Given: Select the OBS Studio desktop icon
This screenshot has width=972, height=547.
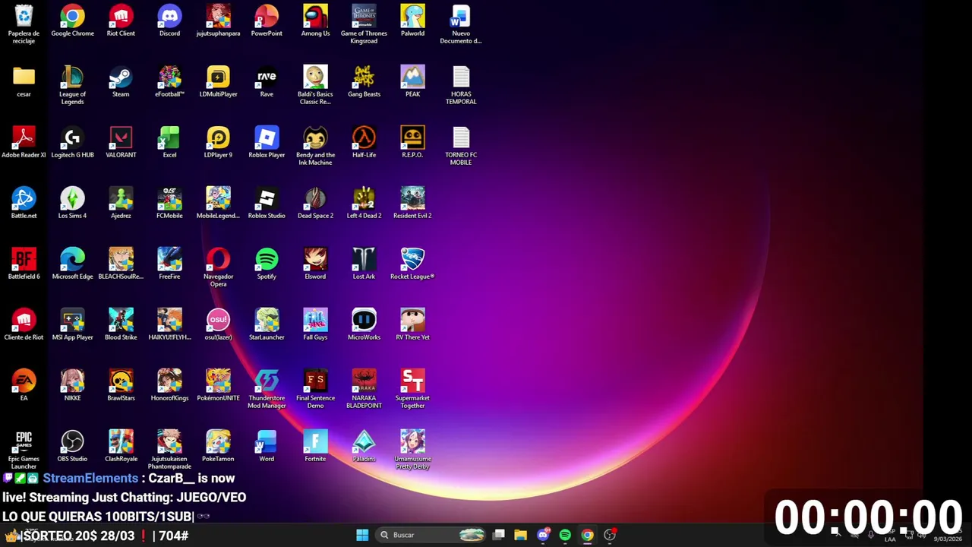Looking at the screenshot, I should [72, 447].
